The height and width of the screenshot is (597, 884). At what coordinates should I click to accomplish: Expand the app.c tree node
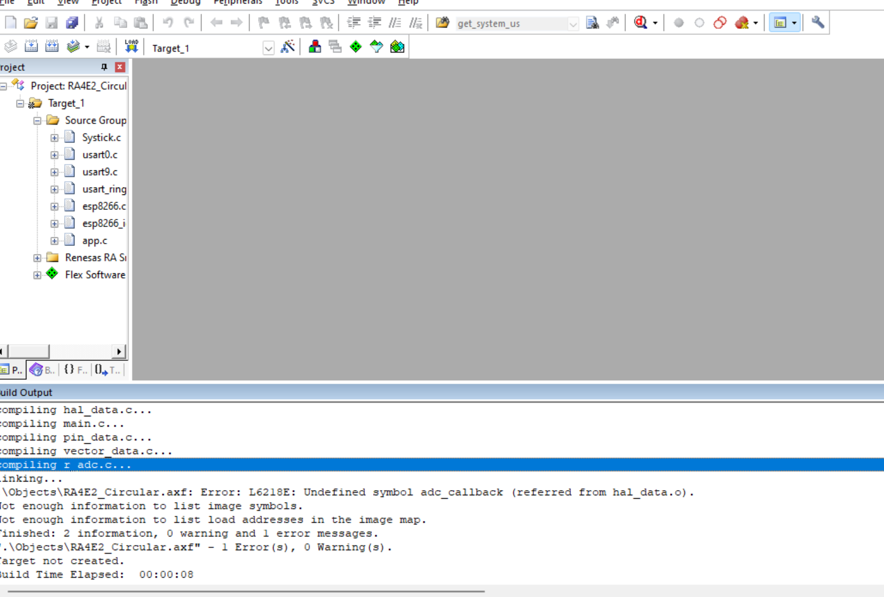(54, 241)
